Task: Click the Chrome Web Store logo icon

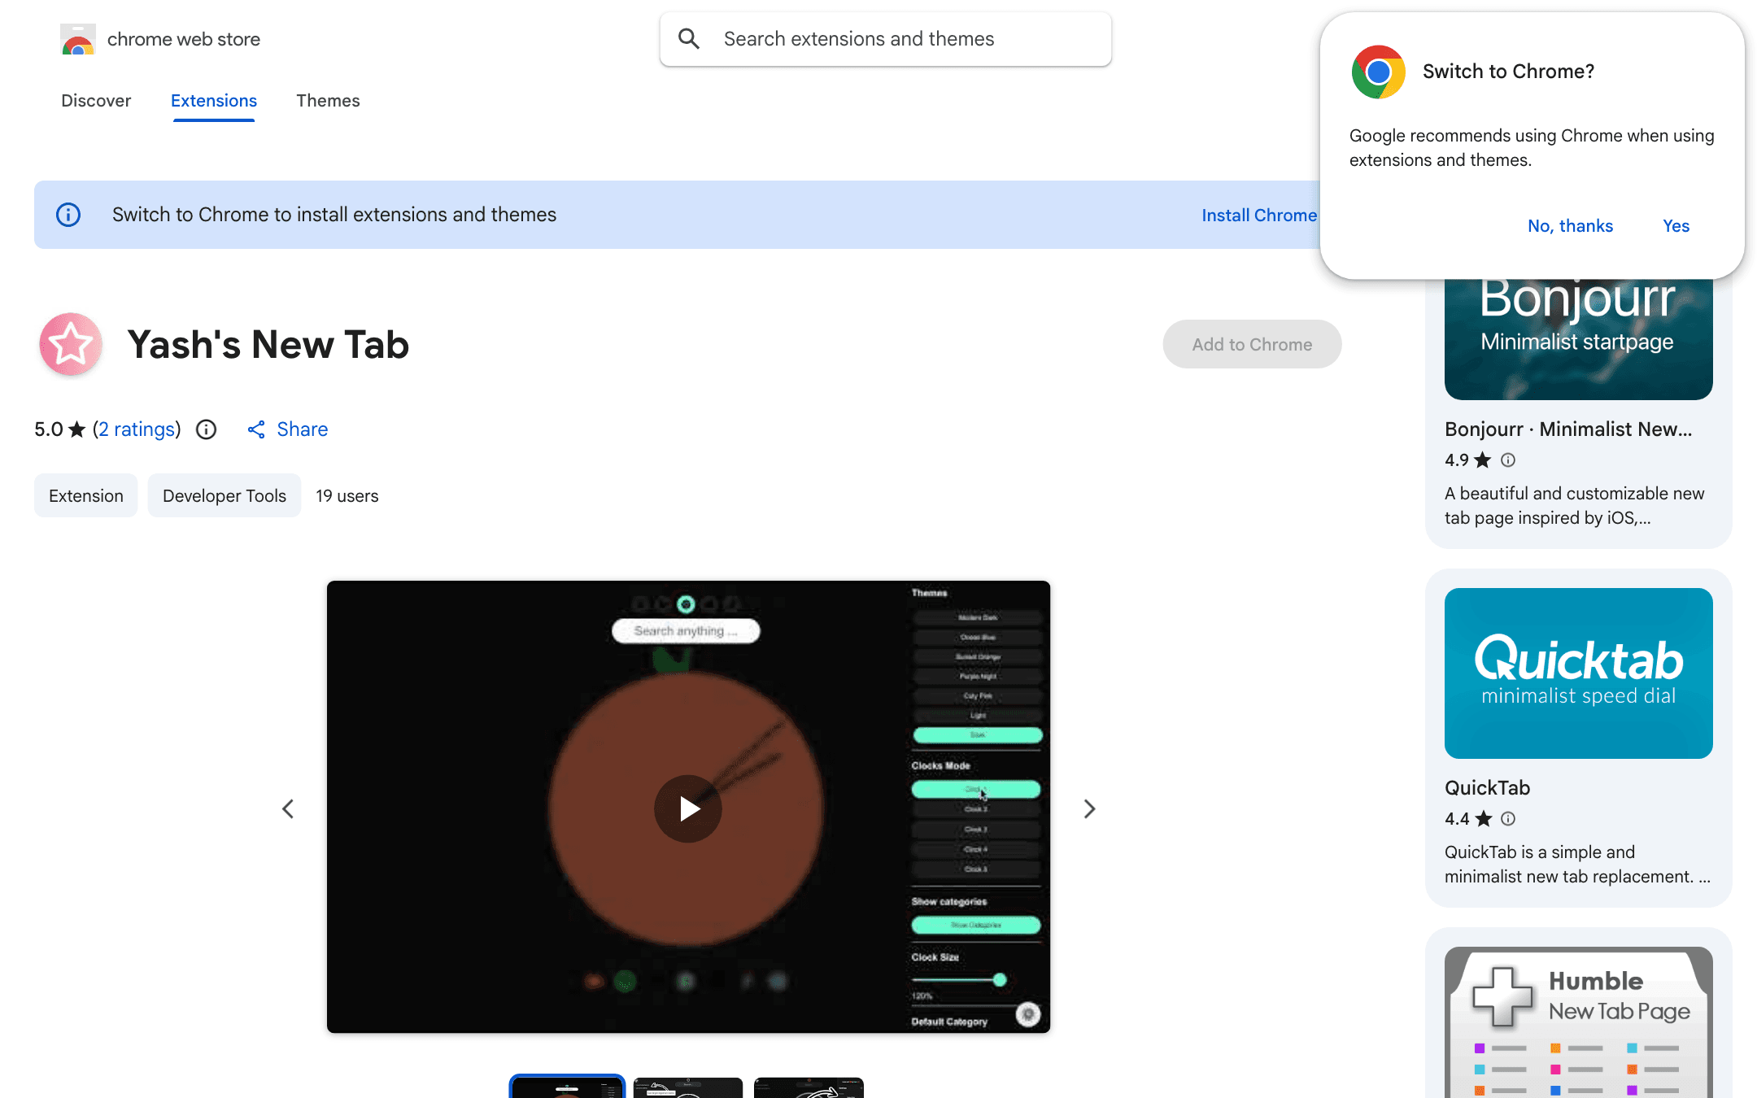Action: point(78,39)
